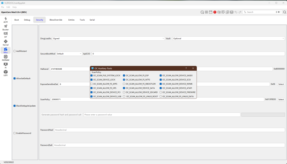Switch to the Serial tab
Image resolution: width=287 pixels, height=164 pixels.
(x=92, y=20)
